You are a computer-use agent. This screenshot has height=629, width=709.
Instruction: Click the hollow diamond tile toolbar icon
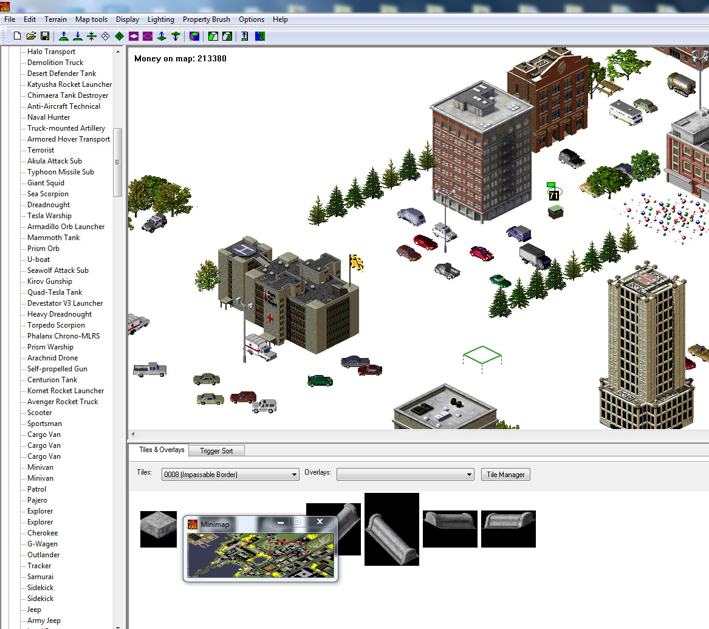(x=105, y=36)
